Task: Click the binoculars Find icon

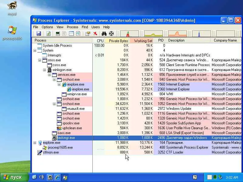Action: click(104, 33)
